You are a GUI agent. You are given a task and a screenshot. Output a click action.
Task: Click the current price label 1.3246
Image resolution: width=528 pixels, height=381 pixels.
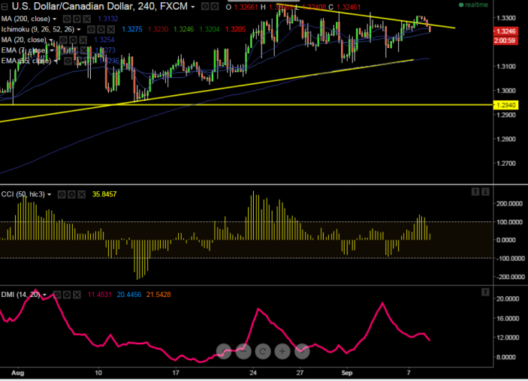coord(505,31)
